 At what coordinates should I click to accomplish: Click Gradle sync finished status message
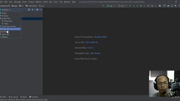(24, 100)
